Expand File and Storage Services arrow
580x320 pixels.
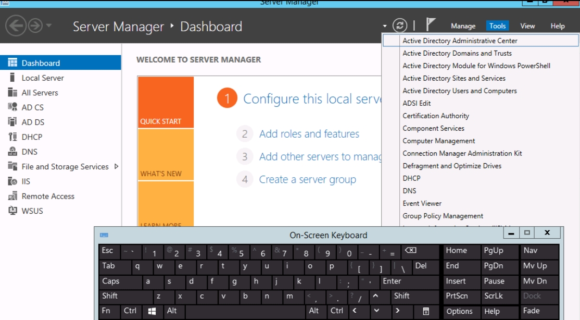pyautogui.click(x=116, y=166)
